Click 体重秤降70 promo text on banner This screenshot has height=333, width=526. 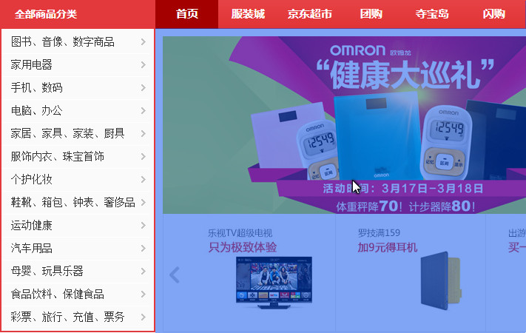369,206
